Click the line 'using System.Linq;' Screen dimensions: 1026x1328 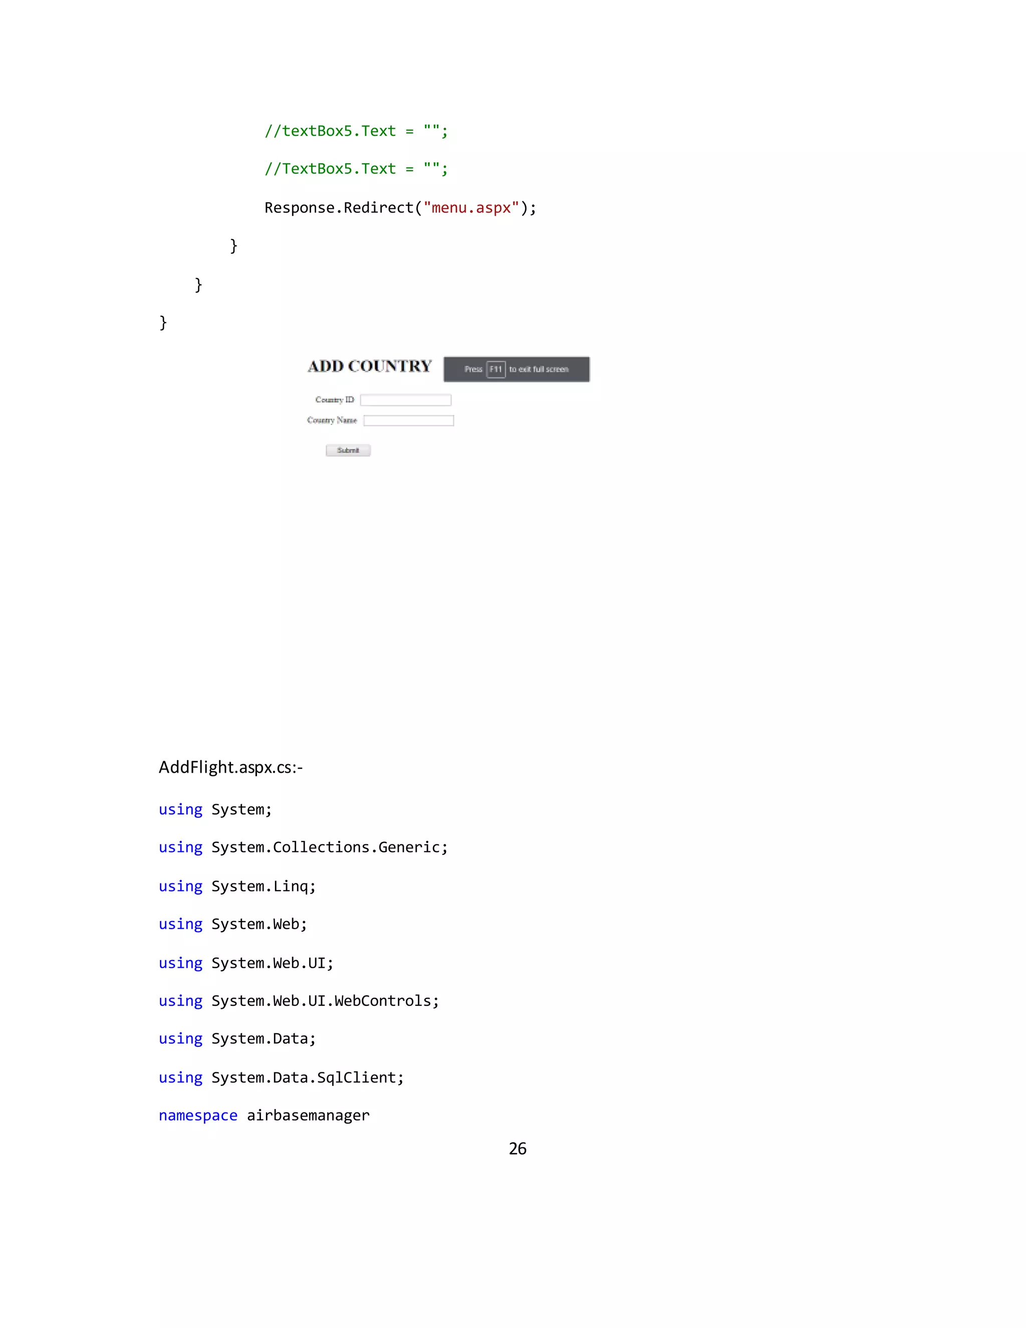237,886
